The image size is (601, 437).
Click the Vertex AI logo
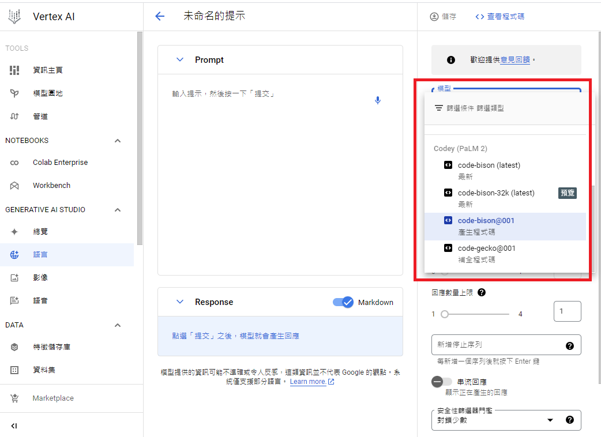click(14, 16)
